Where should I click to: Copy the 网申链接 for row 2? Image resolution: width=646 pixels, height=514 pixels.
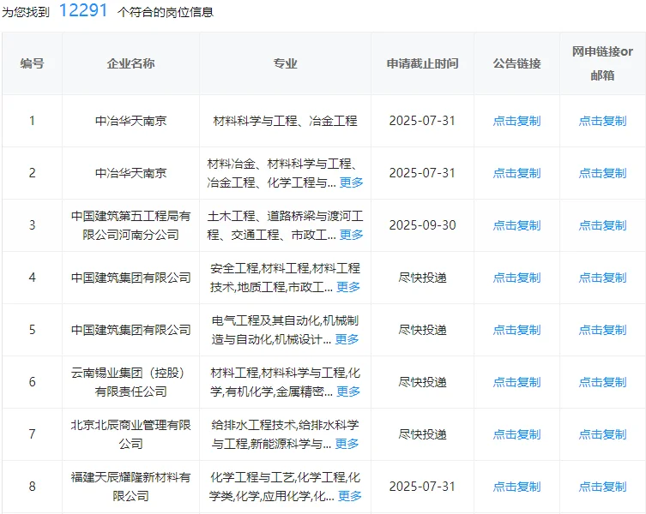(x=602, y=173)
